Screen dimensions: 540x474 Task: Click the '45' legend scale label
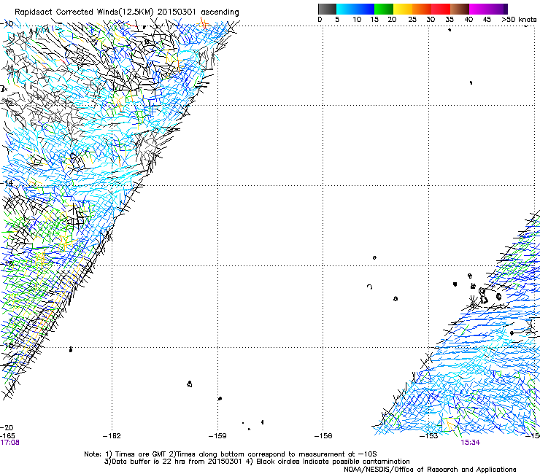(x=487, y=20)
